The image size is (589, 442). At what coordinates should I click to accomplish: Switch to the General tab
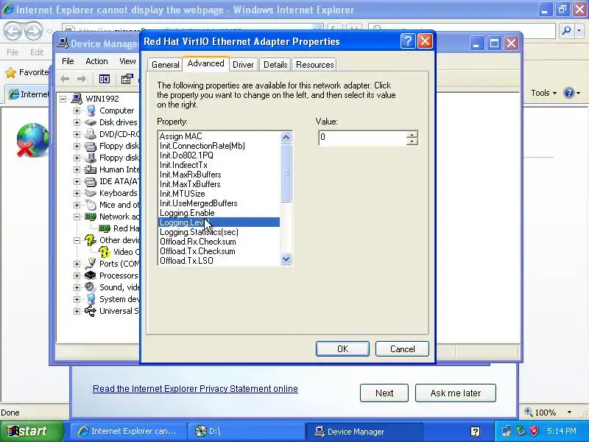[x=165, y=65]
